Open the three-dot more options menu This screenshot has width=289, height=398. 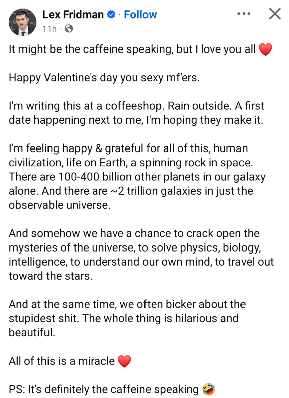(244, 14)
